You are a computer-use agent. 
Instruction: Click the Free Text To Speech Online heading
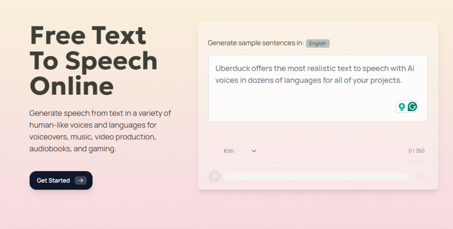(94, 61)
